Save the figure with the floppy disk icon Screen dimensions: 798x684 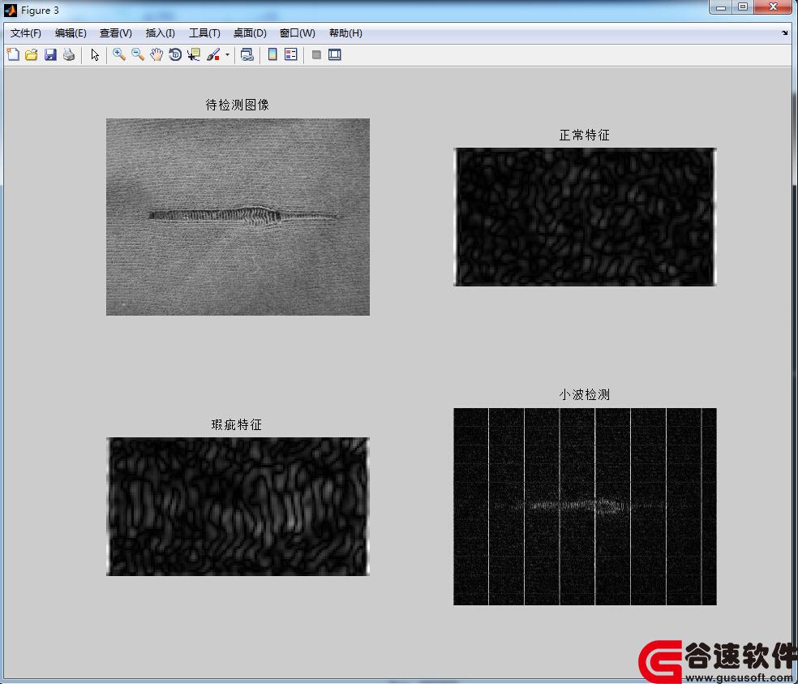pos(50,54)
